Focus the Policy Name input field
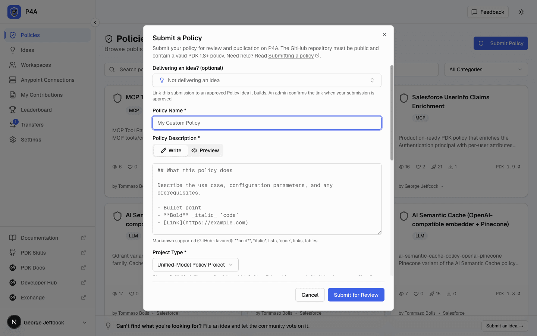 (x=267, y=123)
